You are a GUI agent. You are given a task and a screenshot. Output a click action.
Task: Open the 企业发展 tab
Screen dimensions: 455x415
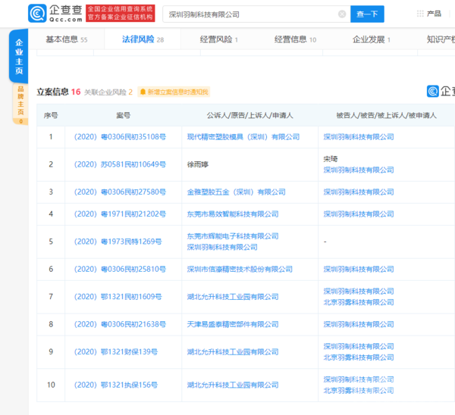[x=372, y=39]
